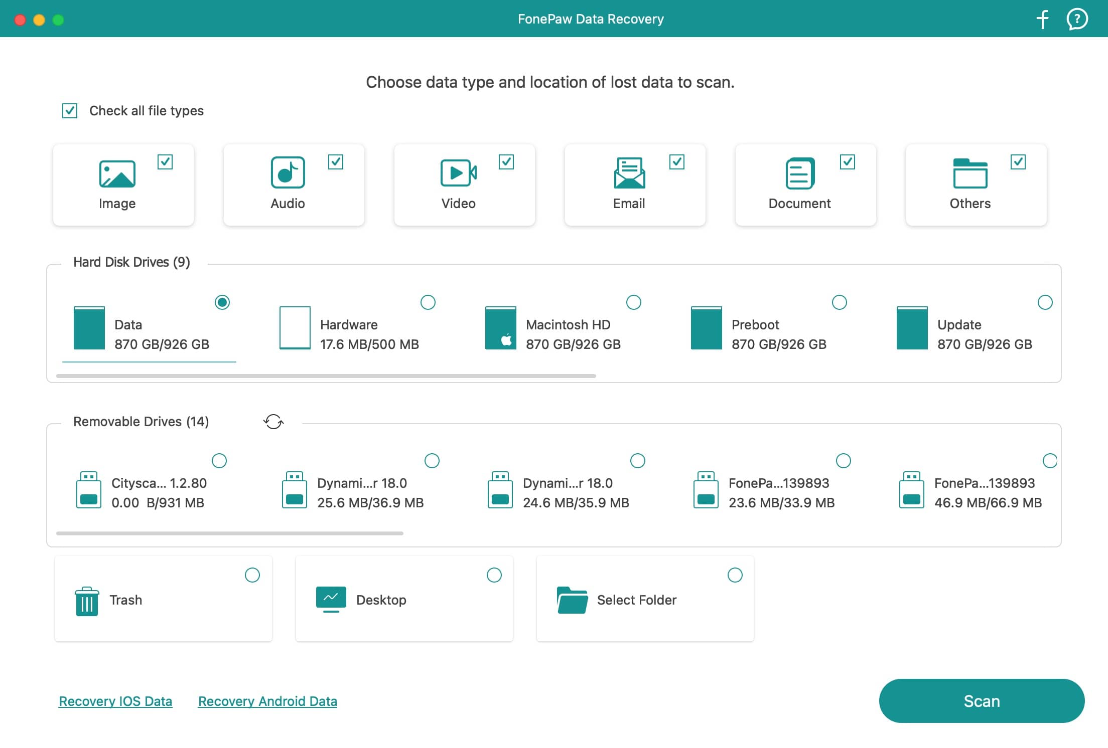Select the Data drive radio button
Image resolution: width=1108 pixels, height=748 pixels.
point(222,302)
